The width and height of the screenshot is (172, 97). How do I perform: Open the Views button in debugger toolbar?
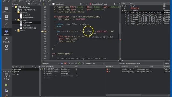pos(167,64)
